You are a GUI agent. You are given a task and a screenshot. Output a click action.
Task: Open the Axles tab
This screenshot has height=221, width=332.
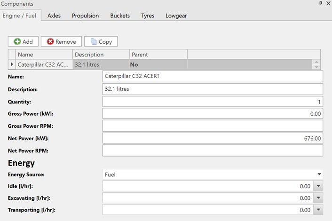[54, 16]
